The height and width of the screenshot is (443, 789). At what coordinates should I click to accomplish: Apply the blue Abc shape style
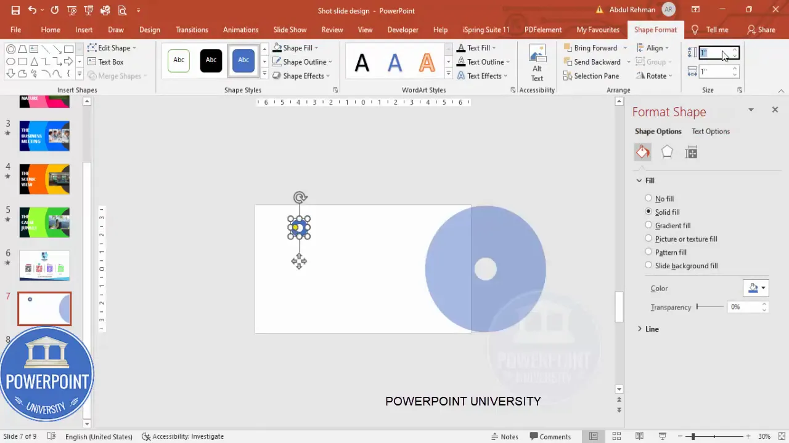(243, 60)
